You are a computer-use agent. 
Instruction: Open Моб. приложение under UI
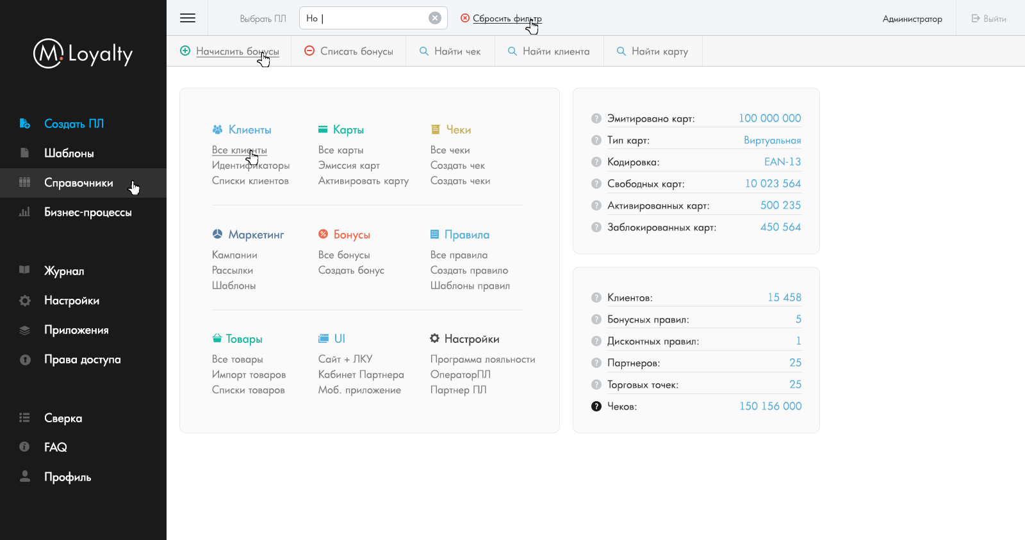point(359,390)
